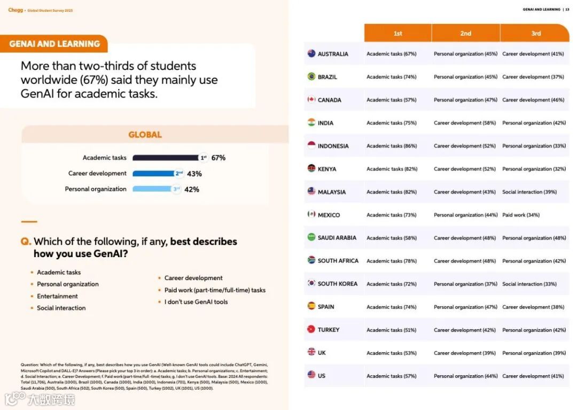Select the 3rd column header
577x410 pixels.
point(535,33)
